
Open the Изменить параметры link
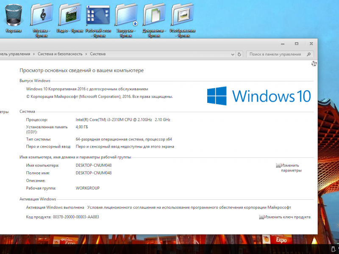tap(289, 168)
